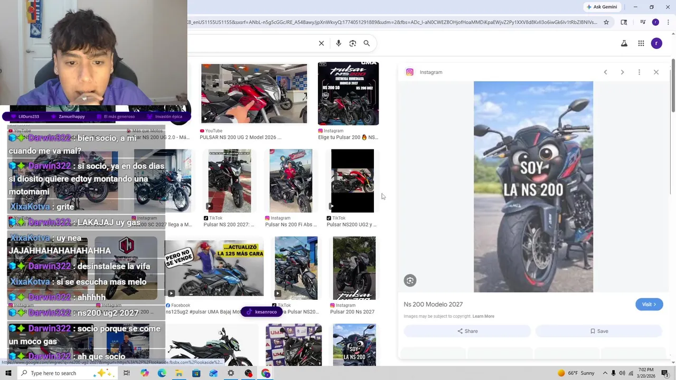Open the clock showing 7:02 PM
Screen dimensions: 676x380
tap(645, 373)
